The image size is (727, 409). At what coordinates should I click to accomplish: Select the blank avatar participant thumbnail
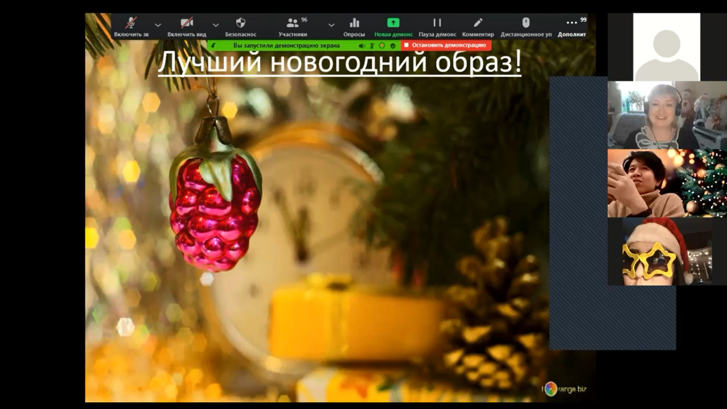(666, 47)
